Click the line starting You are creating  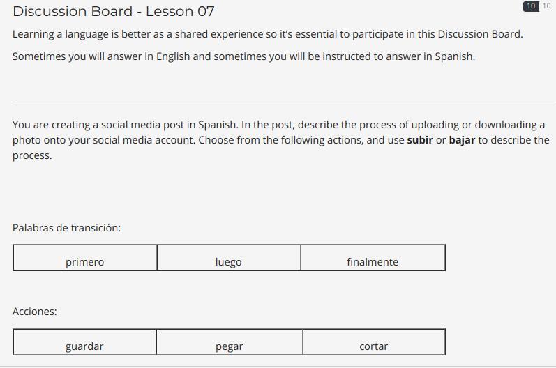[279, 125]
